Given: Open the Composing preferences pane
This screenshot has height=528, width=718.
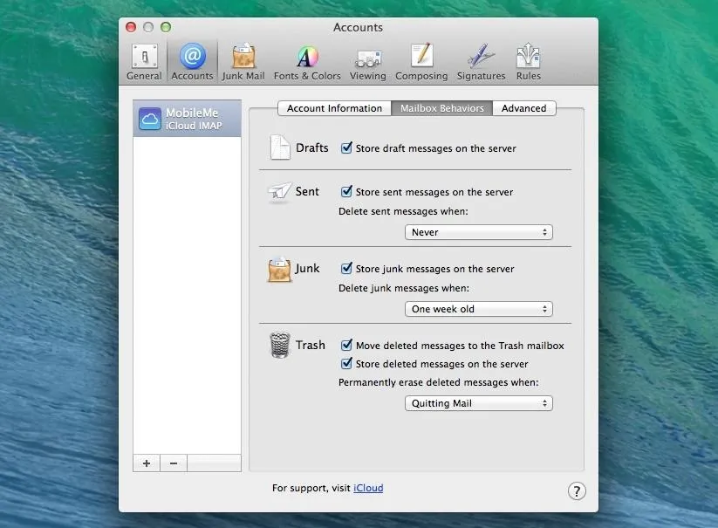Looking at the screenshot, I should click(x=421, y=63).
